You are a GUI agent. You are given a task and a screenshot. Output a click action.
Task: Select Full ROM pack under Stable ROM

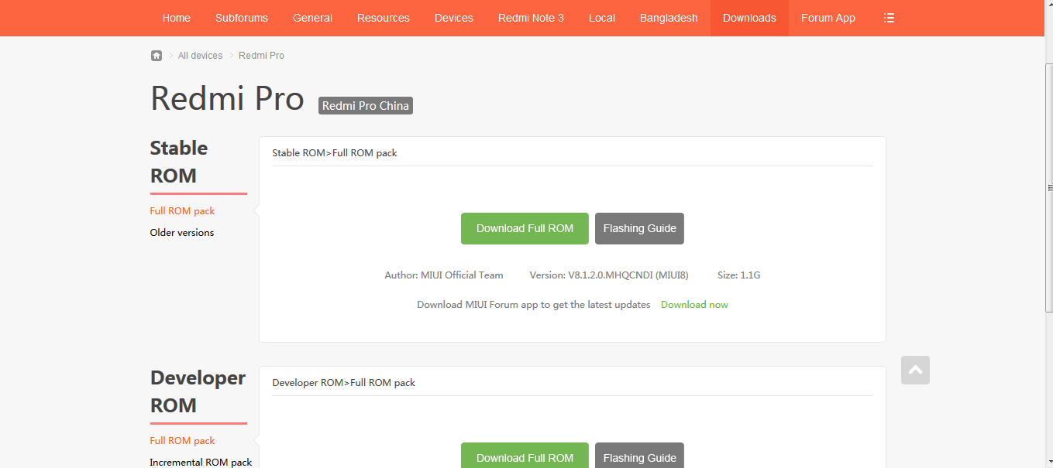[x=182, y=211]
